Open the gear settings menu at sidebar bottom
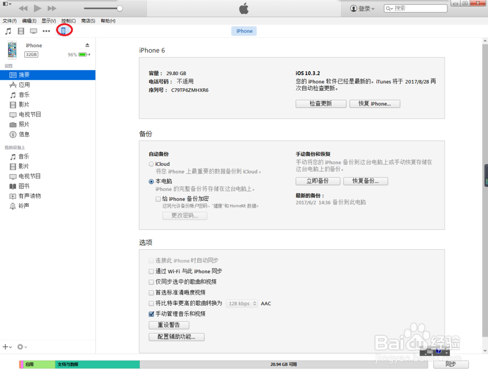The height and width of the screenshot is (375, 488). click(x=22, y=347)
